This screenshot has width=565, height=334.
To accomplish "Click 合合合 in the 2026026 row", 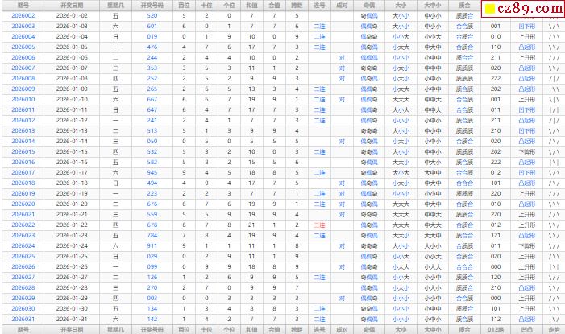I will (x=464, y=266).
